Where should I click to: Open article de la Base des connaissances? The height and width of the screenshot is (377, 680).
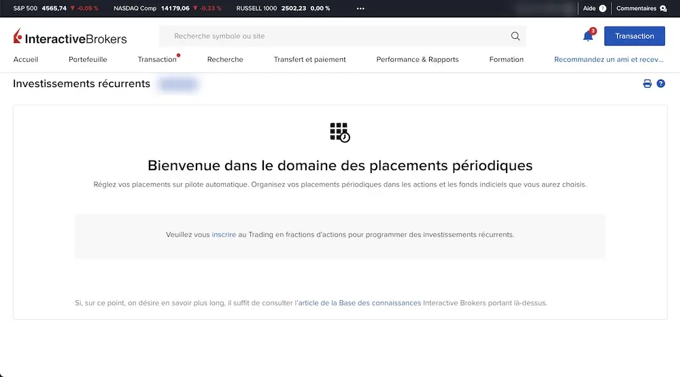pos(360,303)
